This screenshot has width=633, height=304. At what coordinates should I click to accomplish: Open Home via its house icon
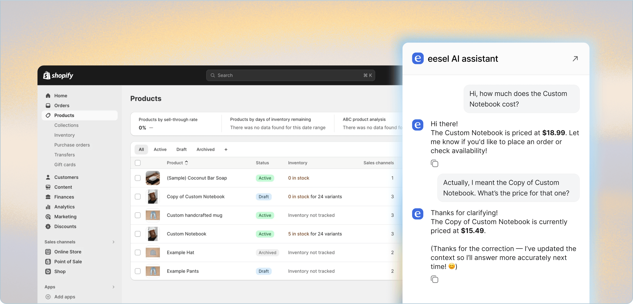pyautogui.click(x=48, y=96)
